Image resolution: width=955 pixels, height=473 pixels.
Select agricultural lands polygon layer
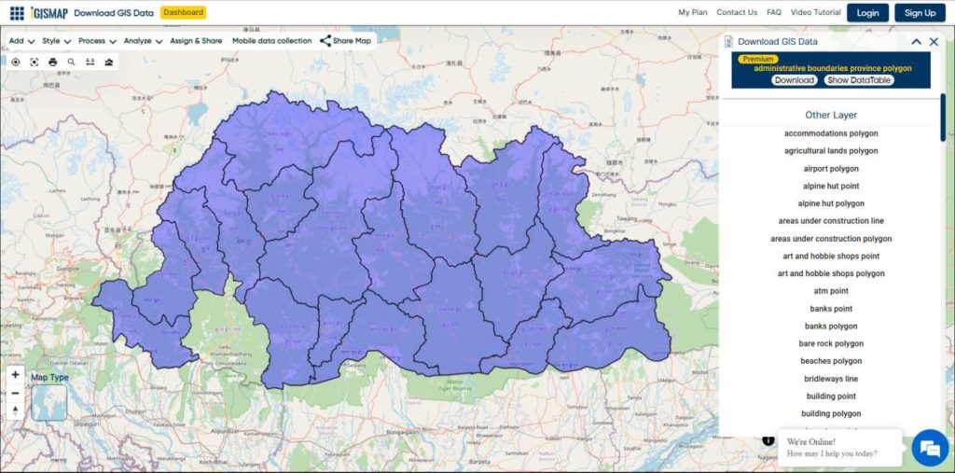tap(831, 150)
